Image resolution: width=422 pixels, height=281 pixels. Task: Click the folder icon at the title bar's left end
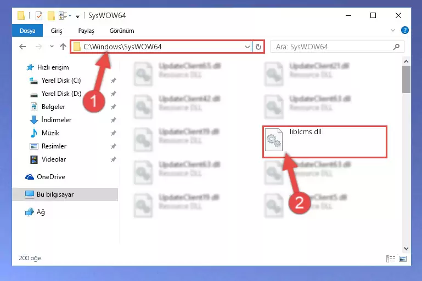point(21,15)
